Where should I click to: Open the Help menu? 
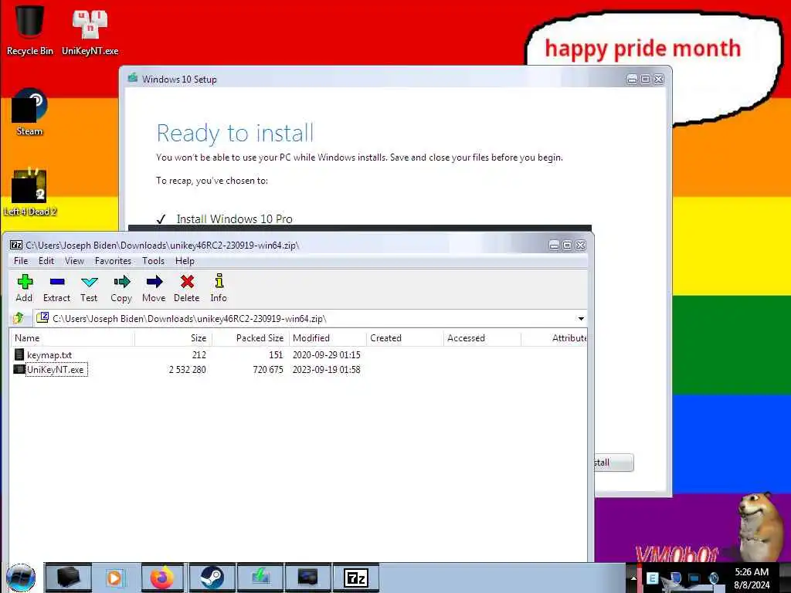click(x=185, y=261)
